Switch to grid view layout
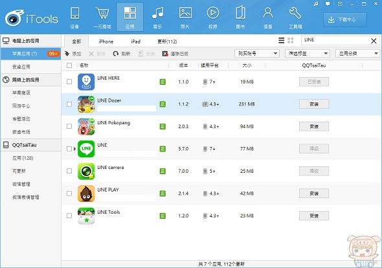The width and height of the screenshot is (382, 268). pos(291,40)
